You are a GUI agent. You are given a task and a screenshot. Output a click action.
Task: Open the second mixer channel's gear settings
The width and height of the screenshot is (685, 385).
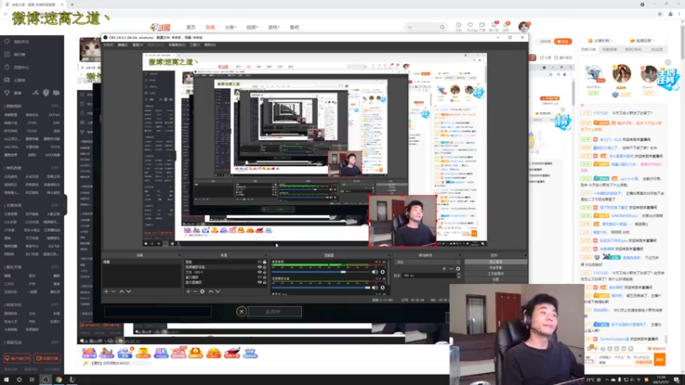pyautogui.click(x=383, y=287)
